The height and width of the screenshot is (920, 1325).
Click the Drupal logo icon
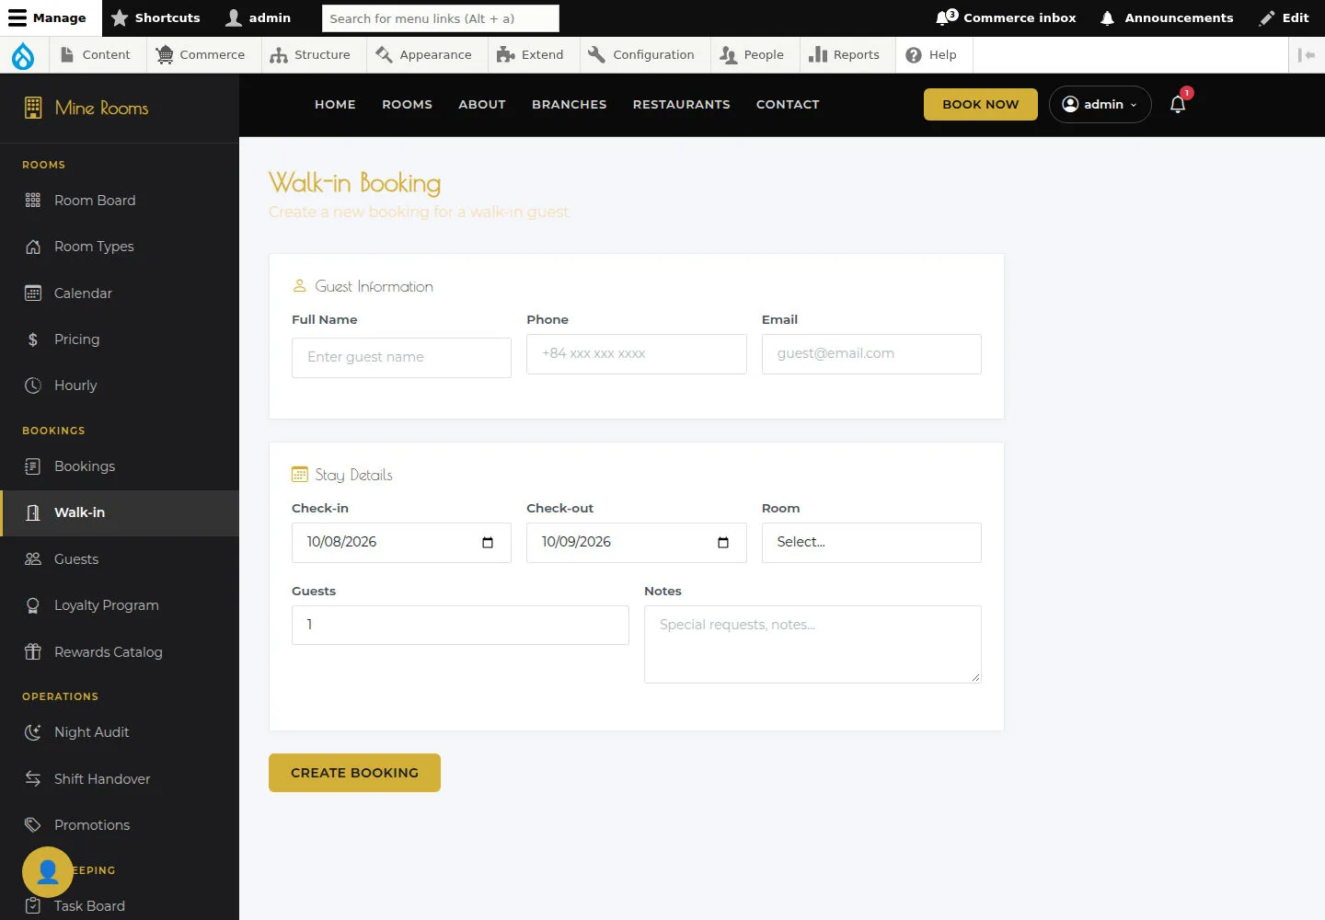[x=23, y=55]
